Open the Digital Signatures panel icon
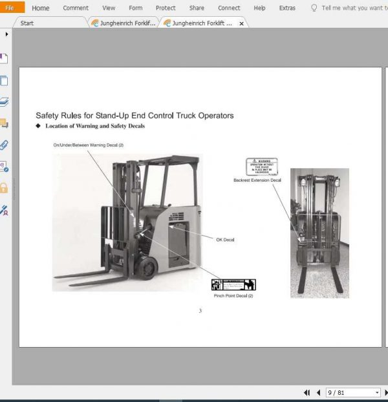 coord(4,166)
